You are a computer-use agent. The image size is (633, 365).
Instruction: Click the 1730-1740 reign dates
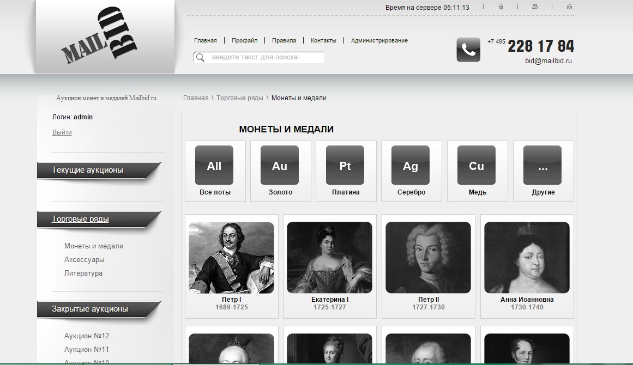pos(527,307)
